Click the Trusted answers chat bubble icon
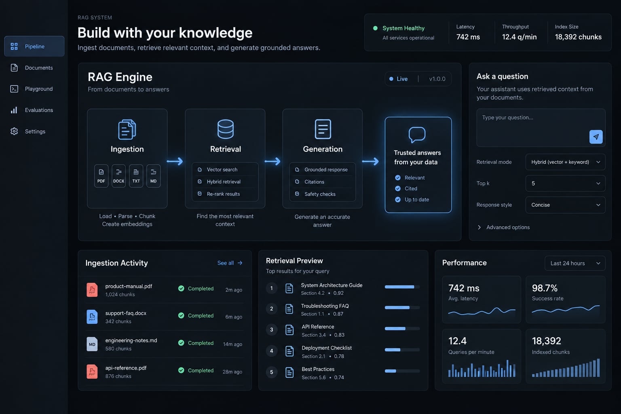This screenshot has width=621, height=414. [417, 135]
